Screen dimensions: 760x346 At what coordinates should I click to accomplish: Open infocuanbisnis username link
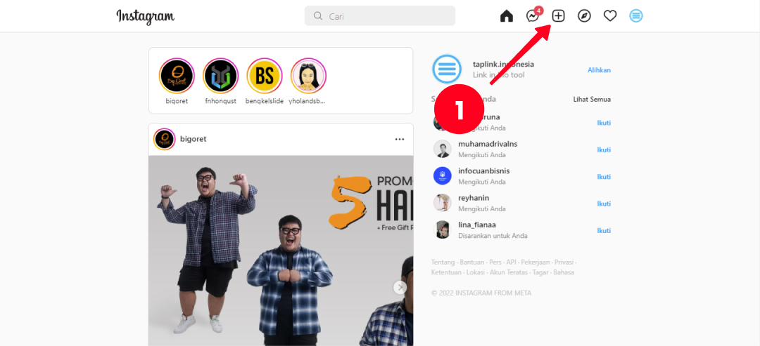pyautogui.click(x=483, y=171)
